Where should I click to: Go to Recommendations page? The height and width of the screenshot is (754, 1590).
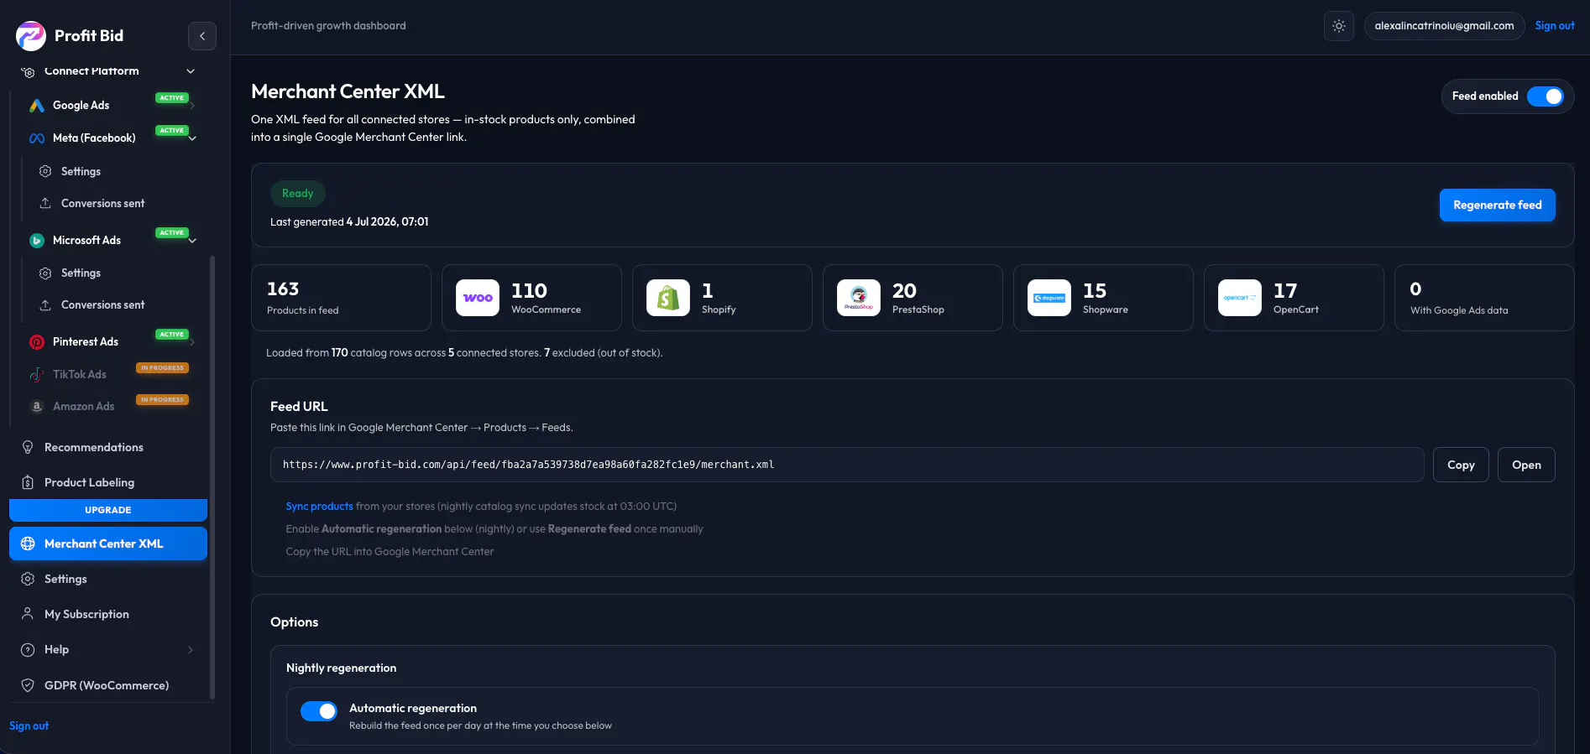[x=94, y=448]
